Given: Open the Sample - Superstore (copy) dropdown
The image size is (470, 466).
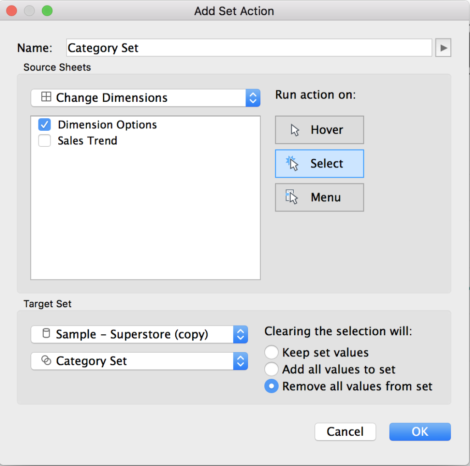Looking at the screenshot, I should point(140,334).
